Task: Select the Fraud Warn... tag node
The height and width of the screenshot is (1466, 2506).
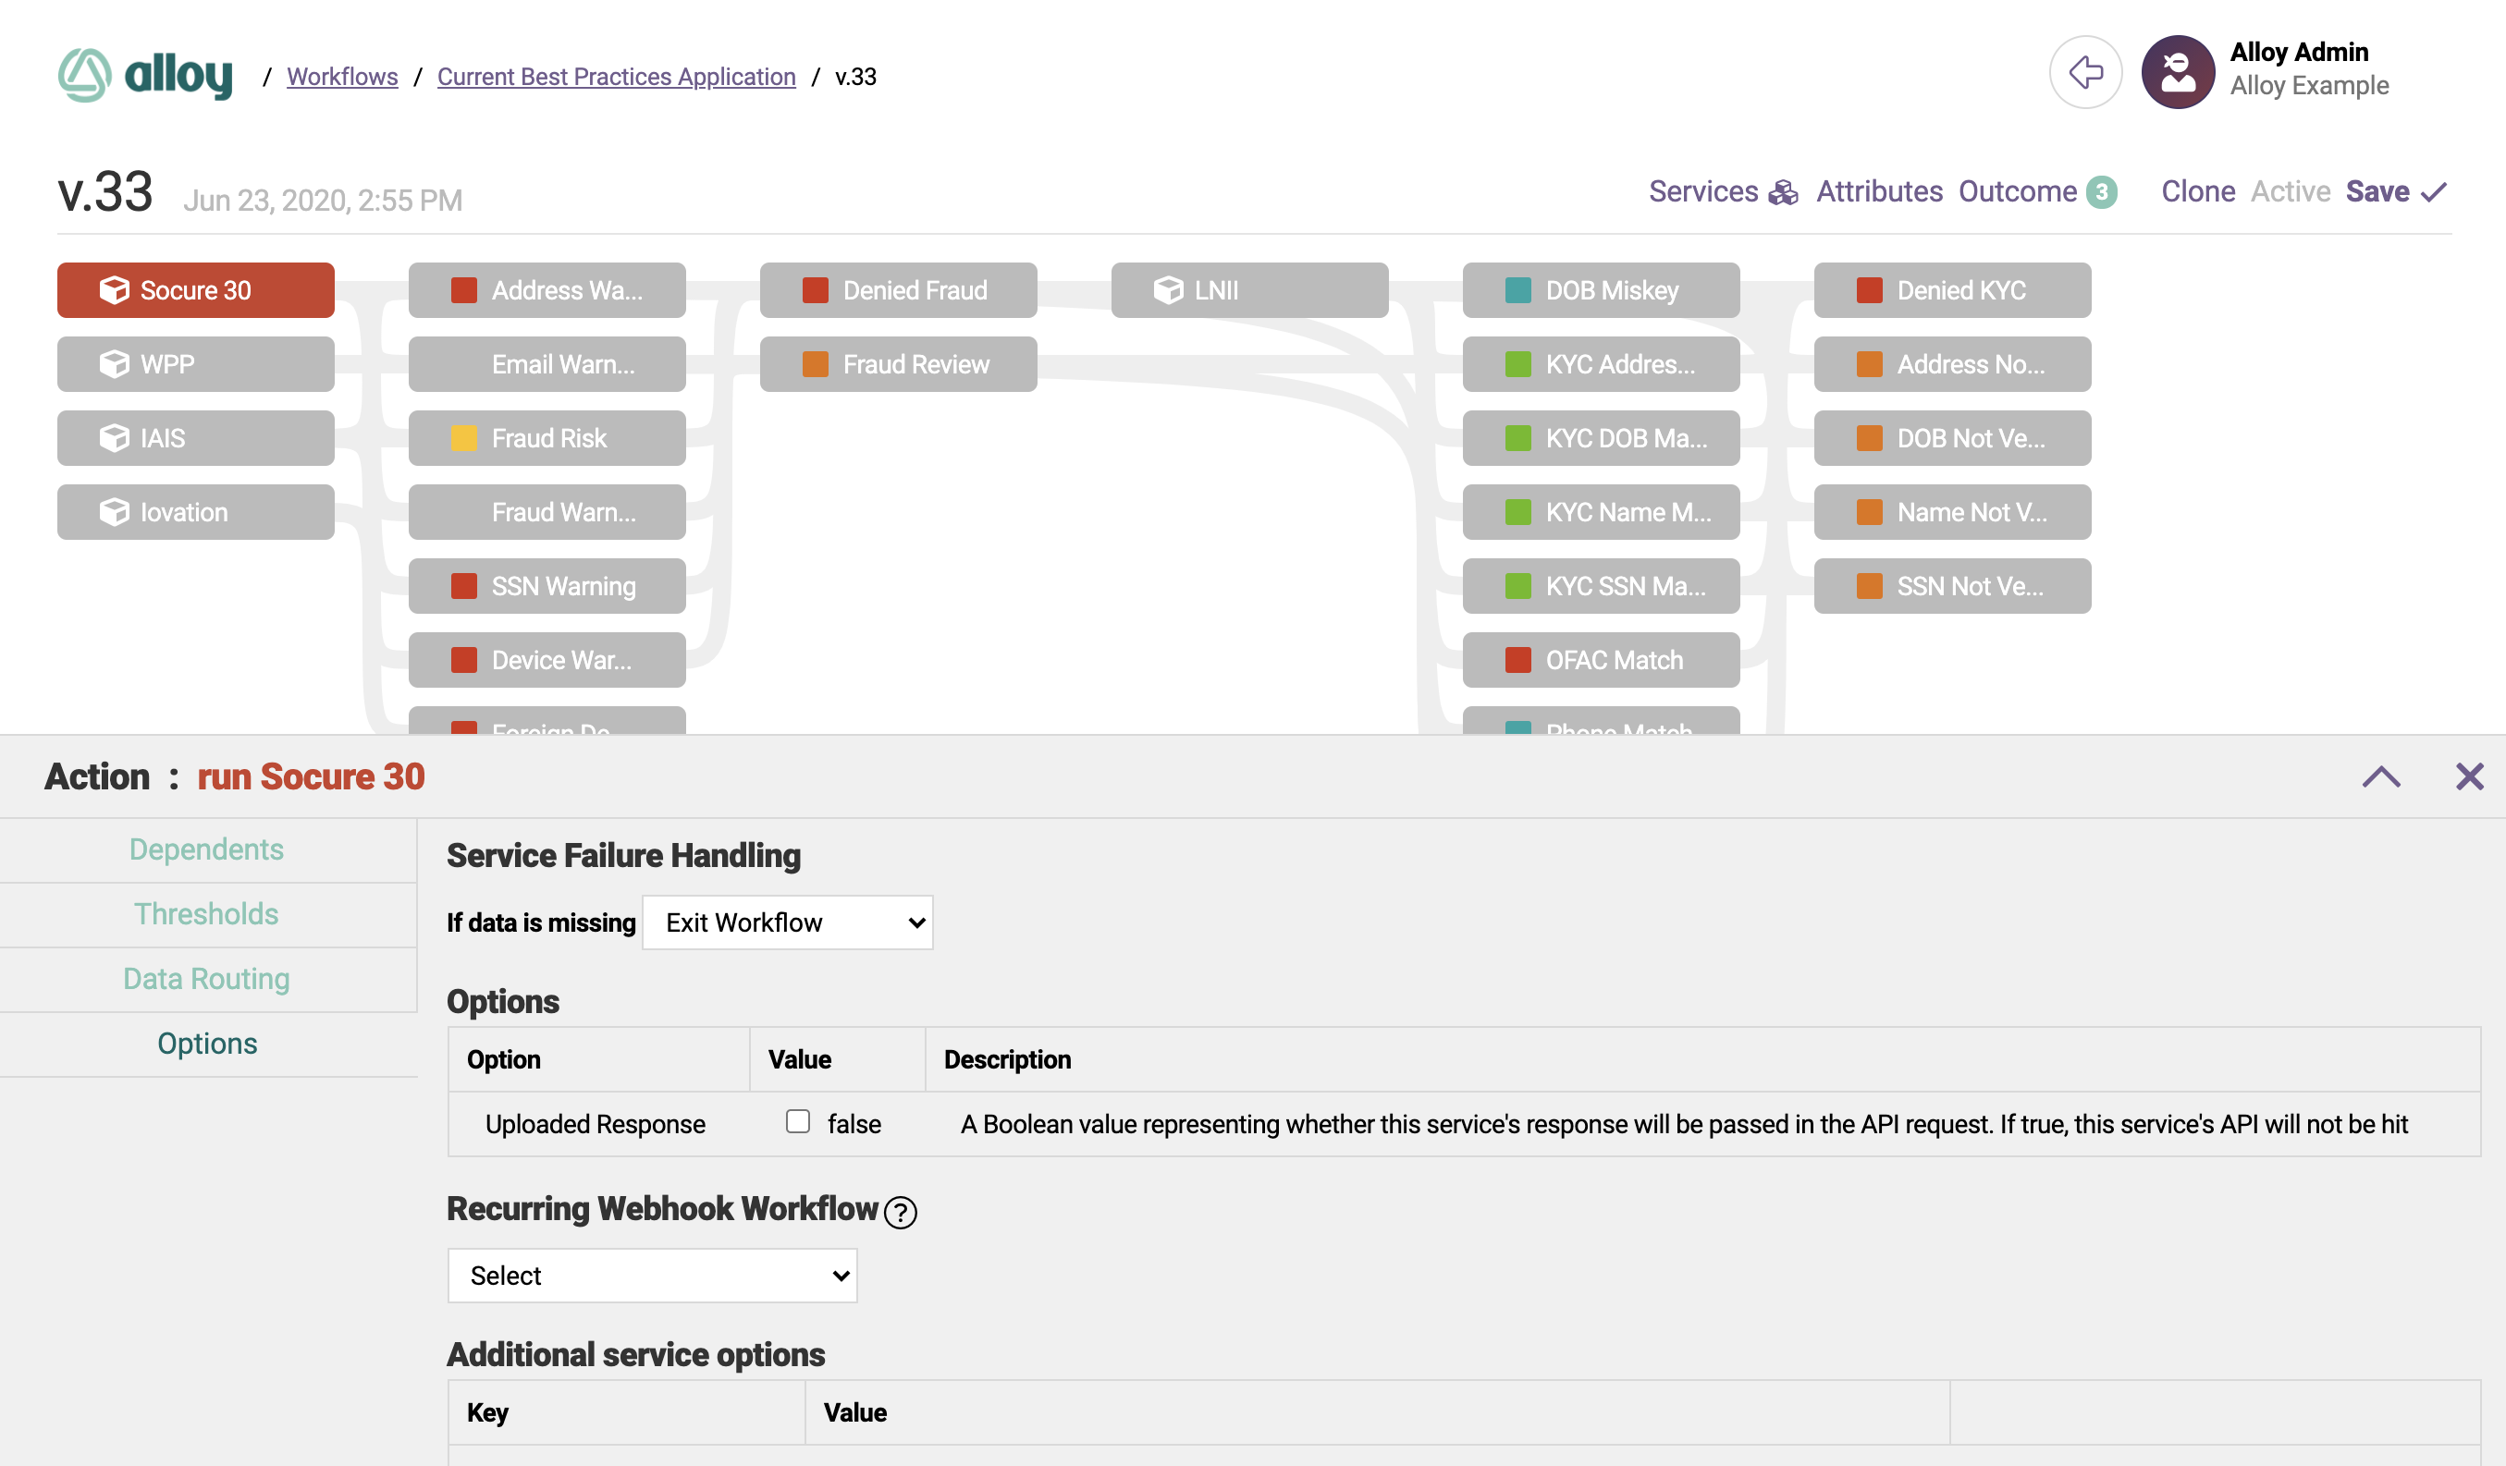Action: point(547,512)
